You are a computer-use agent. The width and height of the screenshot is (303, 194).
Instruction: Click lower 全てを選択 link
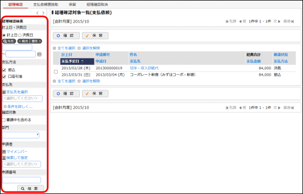coord(66,81)
